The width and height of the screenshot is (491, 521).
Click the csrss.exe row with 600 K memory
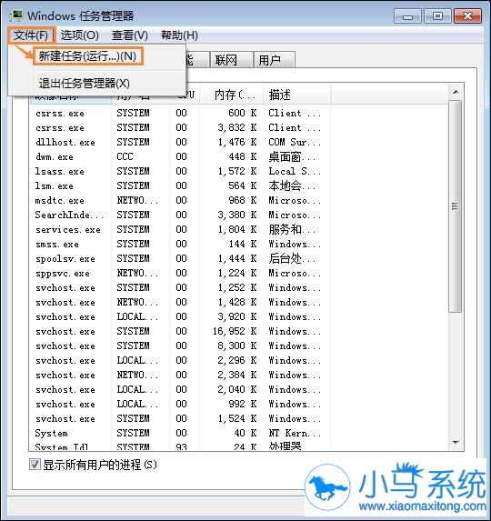click(179, 113)
